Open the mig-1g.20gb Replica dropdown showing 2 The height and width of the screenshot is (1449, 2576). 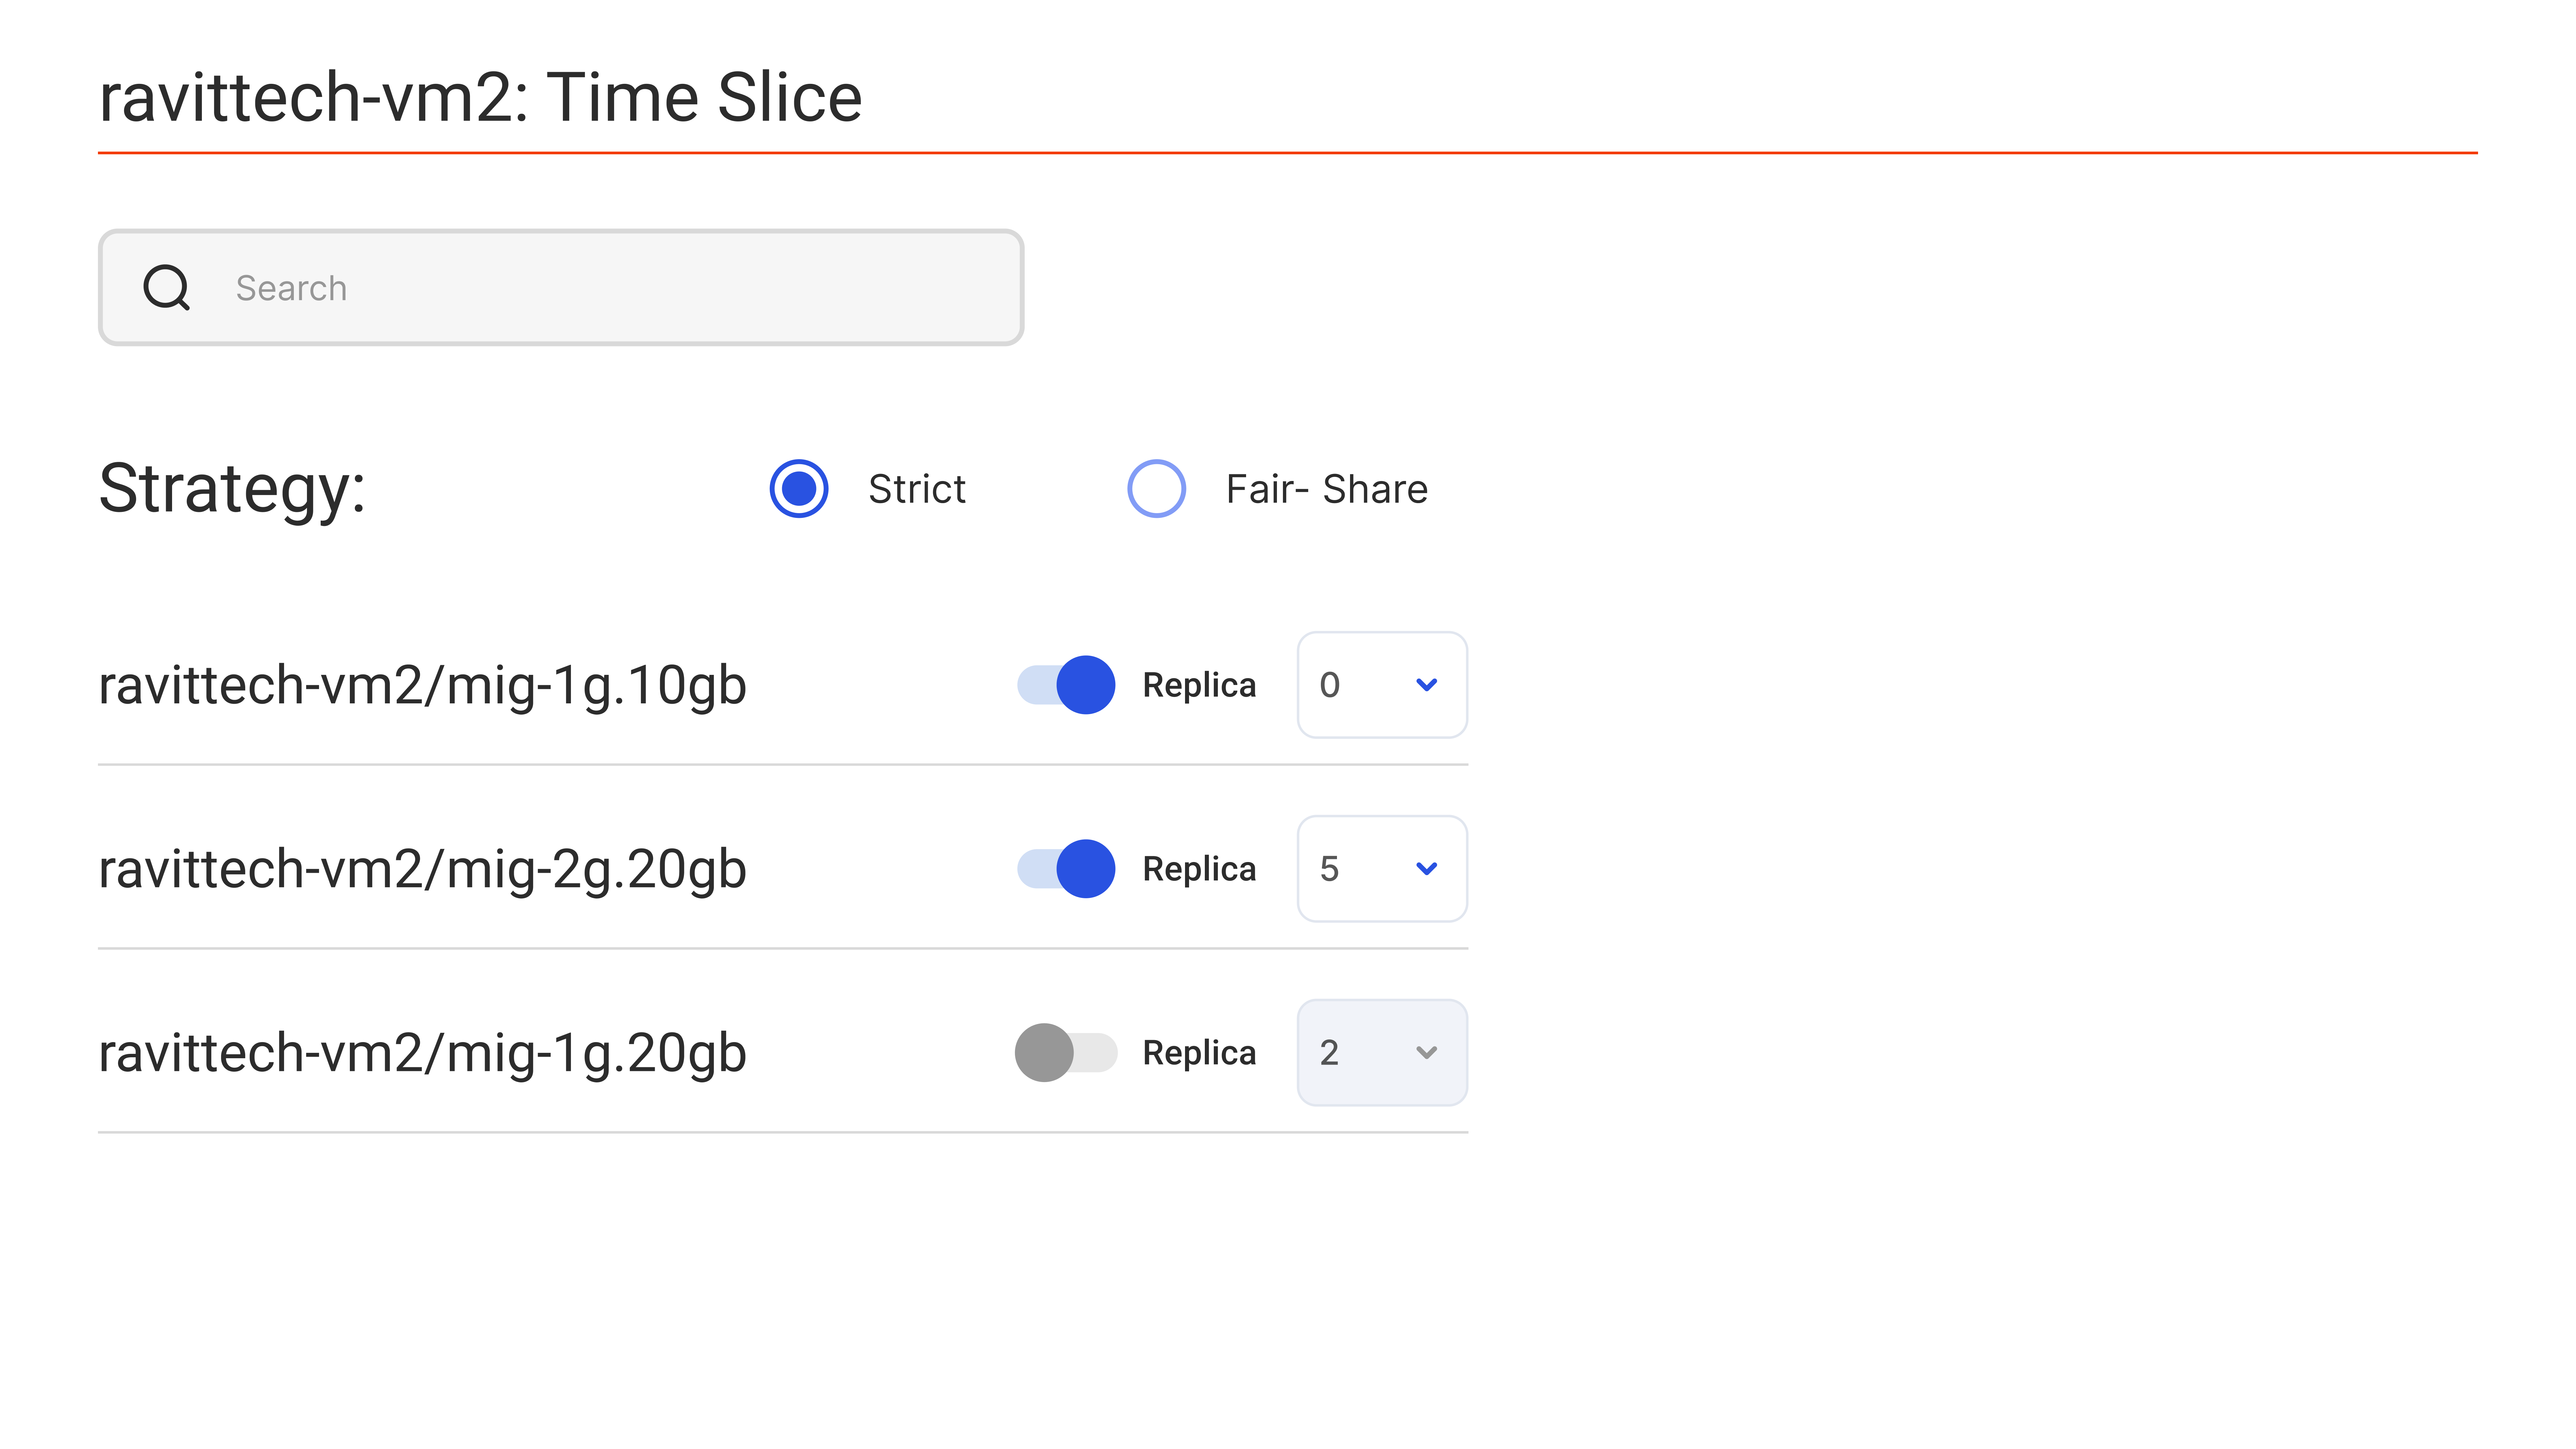pyautogui.click(x=1382, y=1053)
